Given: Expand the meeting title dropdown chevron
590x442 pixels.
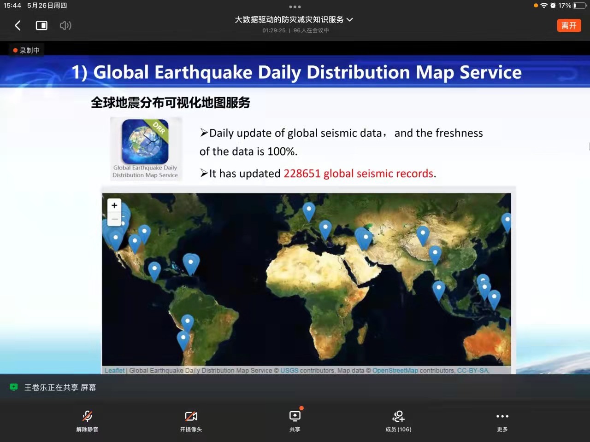Looking at the screenshot, I should point(350,19).
